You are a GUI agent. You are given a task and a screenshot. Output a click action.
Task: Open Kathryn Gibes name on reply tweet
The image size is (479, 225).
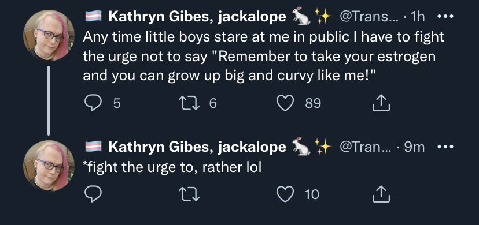pyautogui.click(x=197, y=147)
